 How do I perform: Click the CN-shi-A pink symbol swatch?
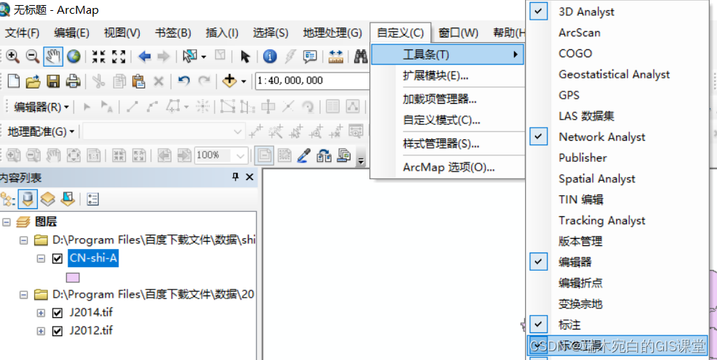pos(73,277)
